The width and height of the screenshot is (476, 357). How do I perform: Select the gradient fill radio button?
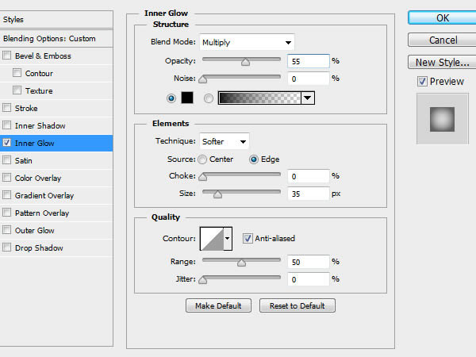[208, 98]
